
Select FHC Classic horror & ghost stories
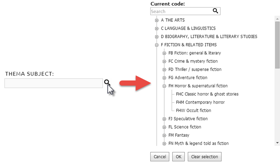click(x=207, y=94)
